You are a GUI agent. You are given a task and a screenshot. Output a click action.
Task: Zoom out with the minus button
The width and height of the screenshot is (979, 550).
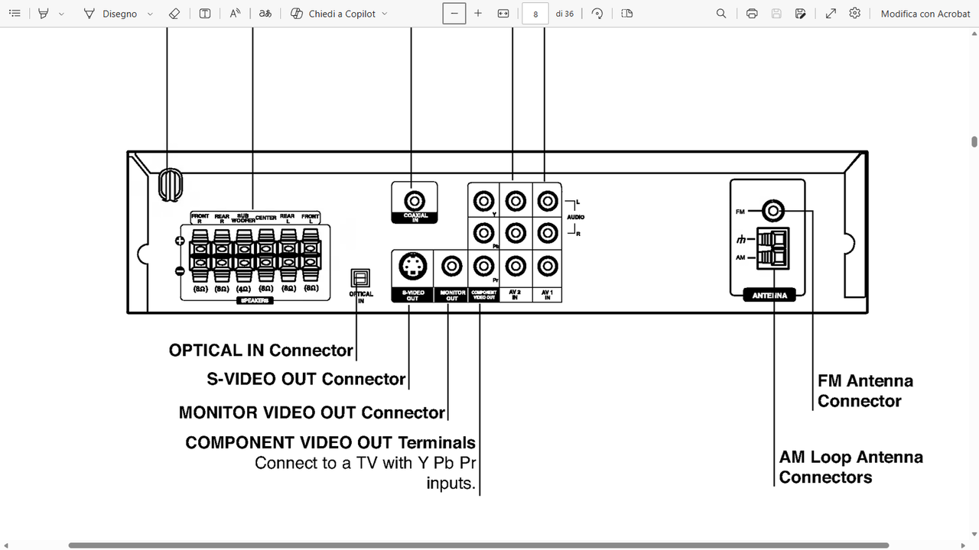[454, 14]
